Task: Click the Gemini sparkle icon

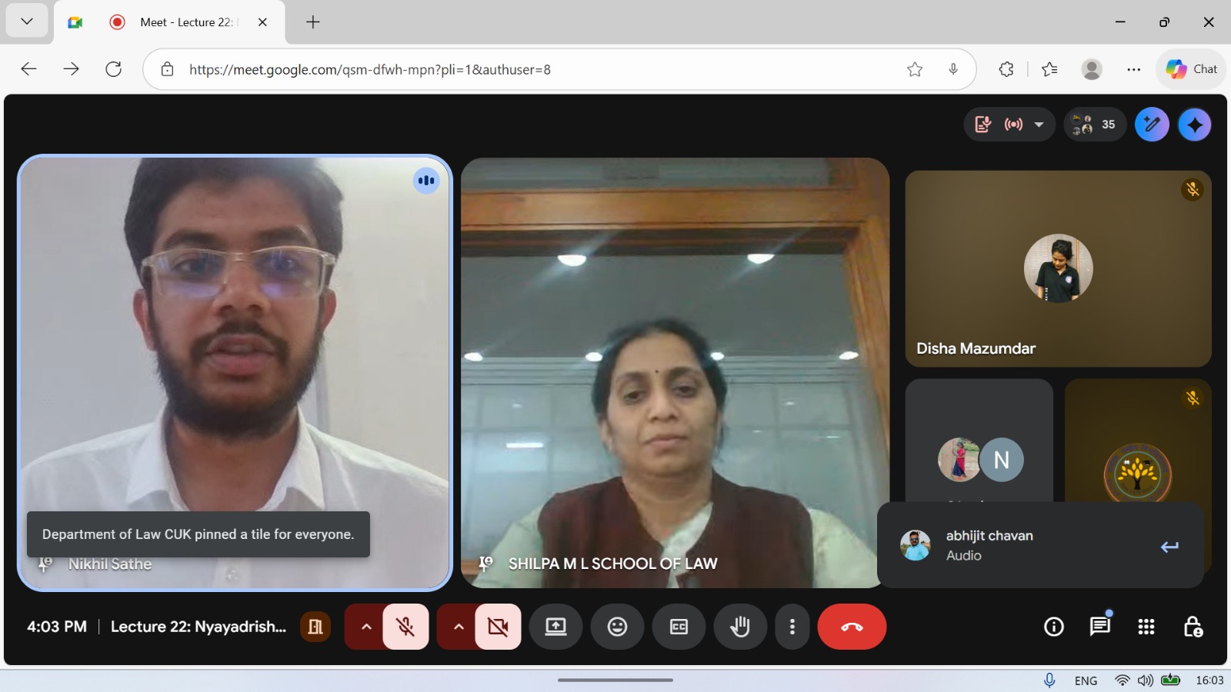Action: (x=1194, y=125)
